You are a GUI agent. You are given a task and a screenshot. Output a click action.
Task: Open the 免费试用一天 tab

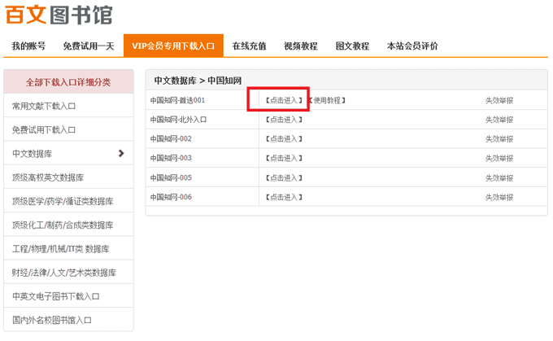tap(89, 46)
